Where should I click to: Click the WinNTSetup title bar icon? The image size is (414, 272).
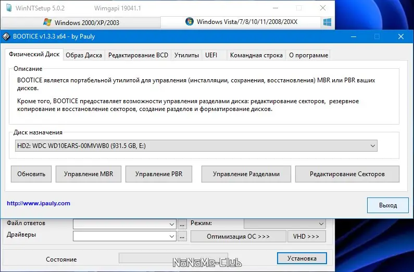9,8
